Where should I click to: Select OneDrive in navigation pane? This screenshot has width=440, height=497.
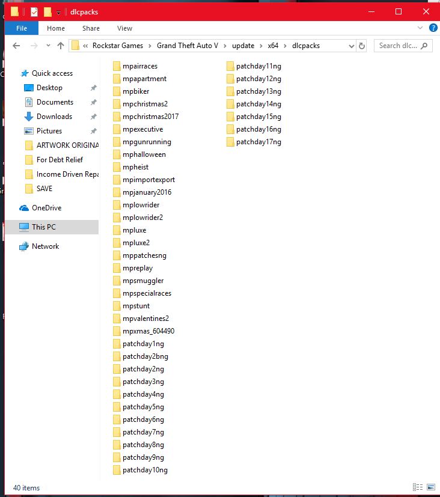(x=47, y=208)
